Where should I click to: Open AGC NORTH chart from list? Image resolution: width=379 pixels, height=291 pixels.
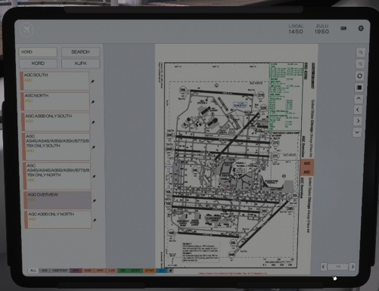click(55, 101)
